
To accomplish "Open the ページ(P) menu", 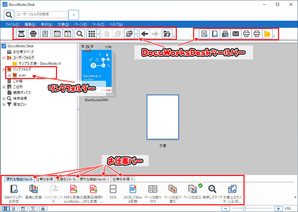I will pyautogui.click(x=81, y=24).
